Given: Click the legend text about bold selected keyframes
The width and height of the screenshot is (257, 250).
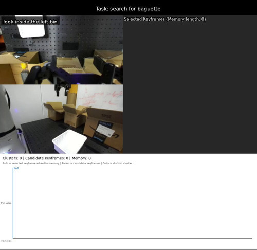Looking at the screenshot, I should [67, 163].
